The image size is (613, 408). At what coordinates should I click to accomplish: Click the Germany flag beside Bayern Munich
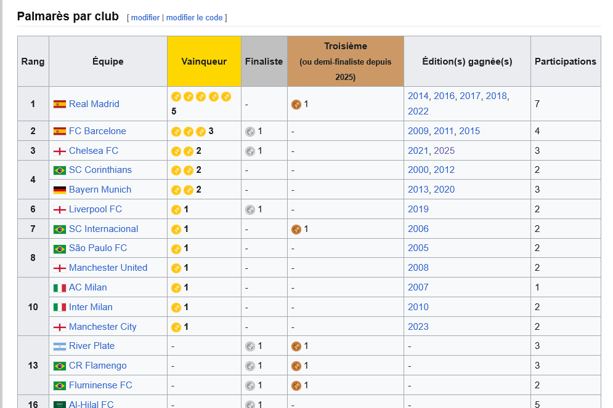point(59,190)
